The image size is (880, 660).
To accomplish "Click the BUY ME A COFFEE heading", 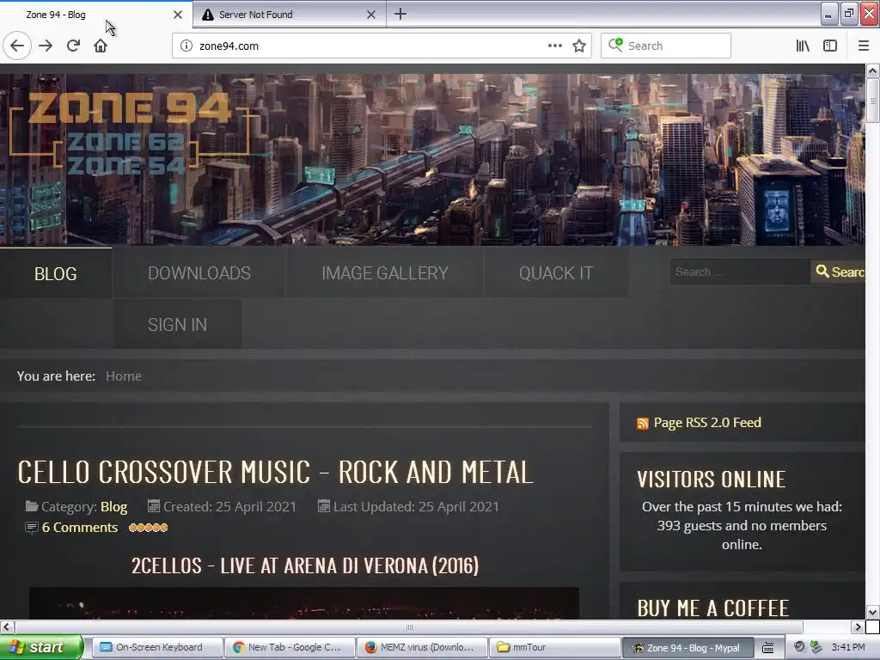I will point(712,608).
